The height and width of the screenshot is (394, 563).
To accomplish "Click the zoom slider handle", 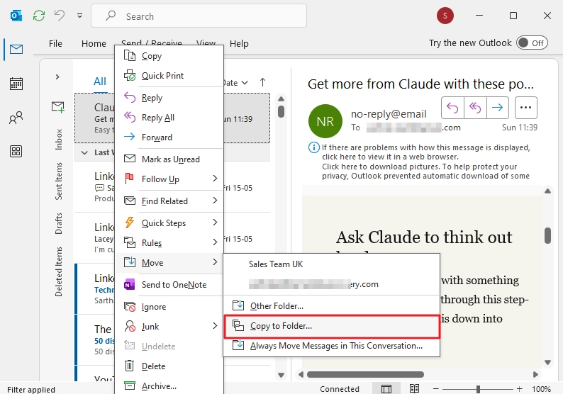I will (478, 389).
